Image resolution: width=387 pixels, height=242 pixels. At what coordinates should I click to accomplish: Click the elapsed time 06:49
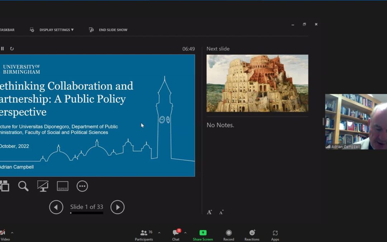point(188,49)
